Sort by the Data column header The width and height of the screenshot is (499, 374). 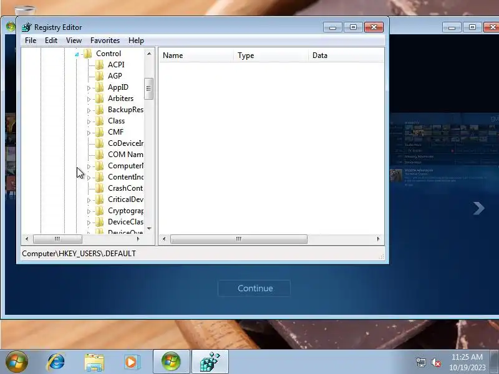346,55
